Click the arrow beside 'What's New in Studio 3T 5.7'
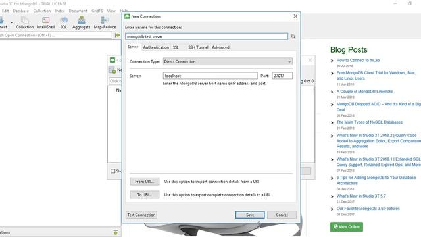The height and width of the screenshot is (237, 421). pyautogui.click(x=332, y=196)
